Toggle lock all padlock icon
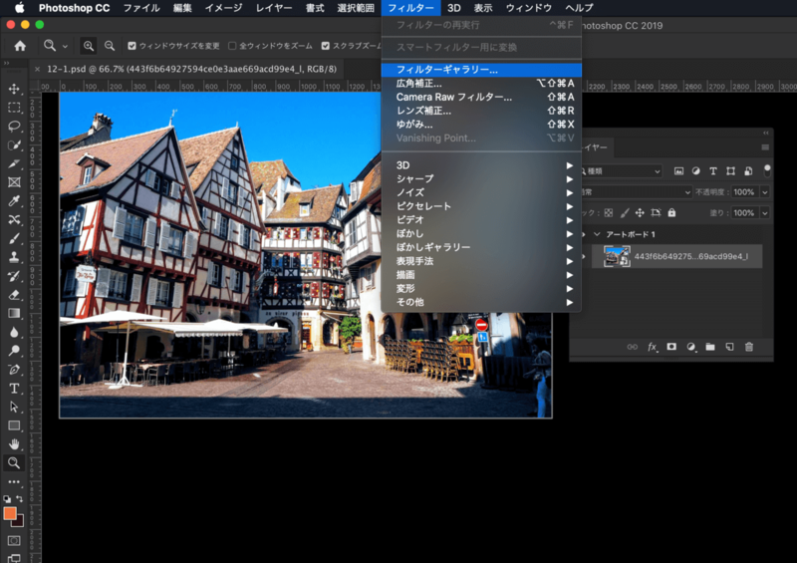The height and width of the screenshot is (563, 797). [671, 212]
